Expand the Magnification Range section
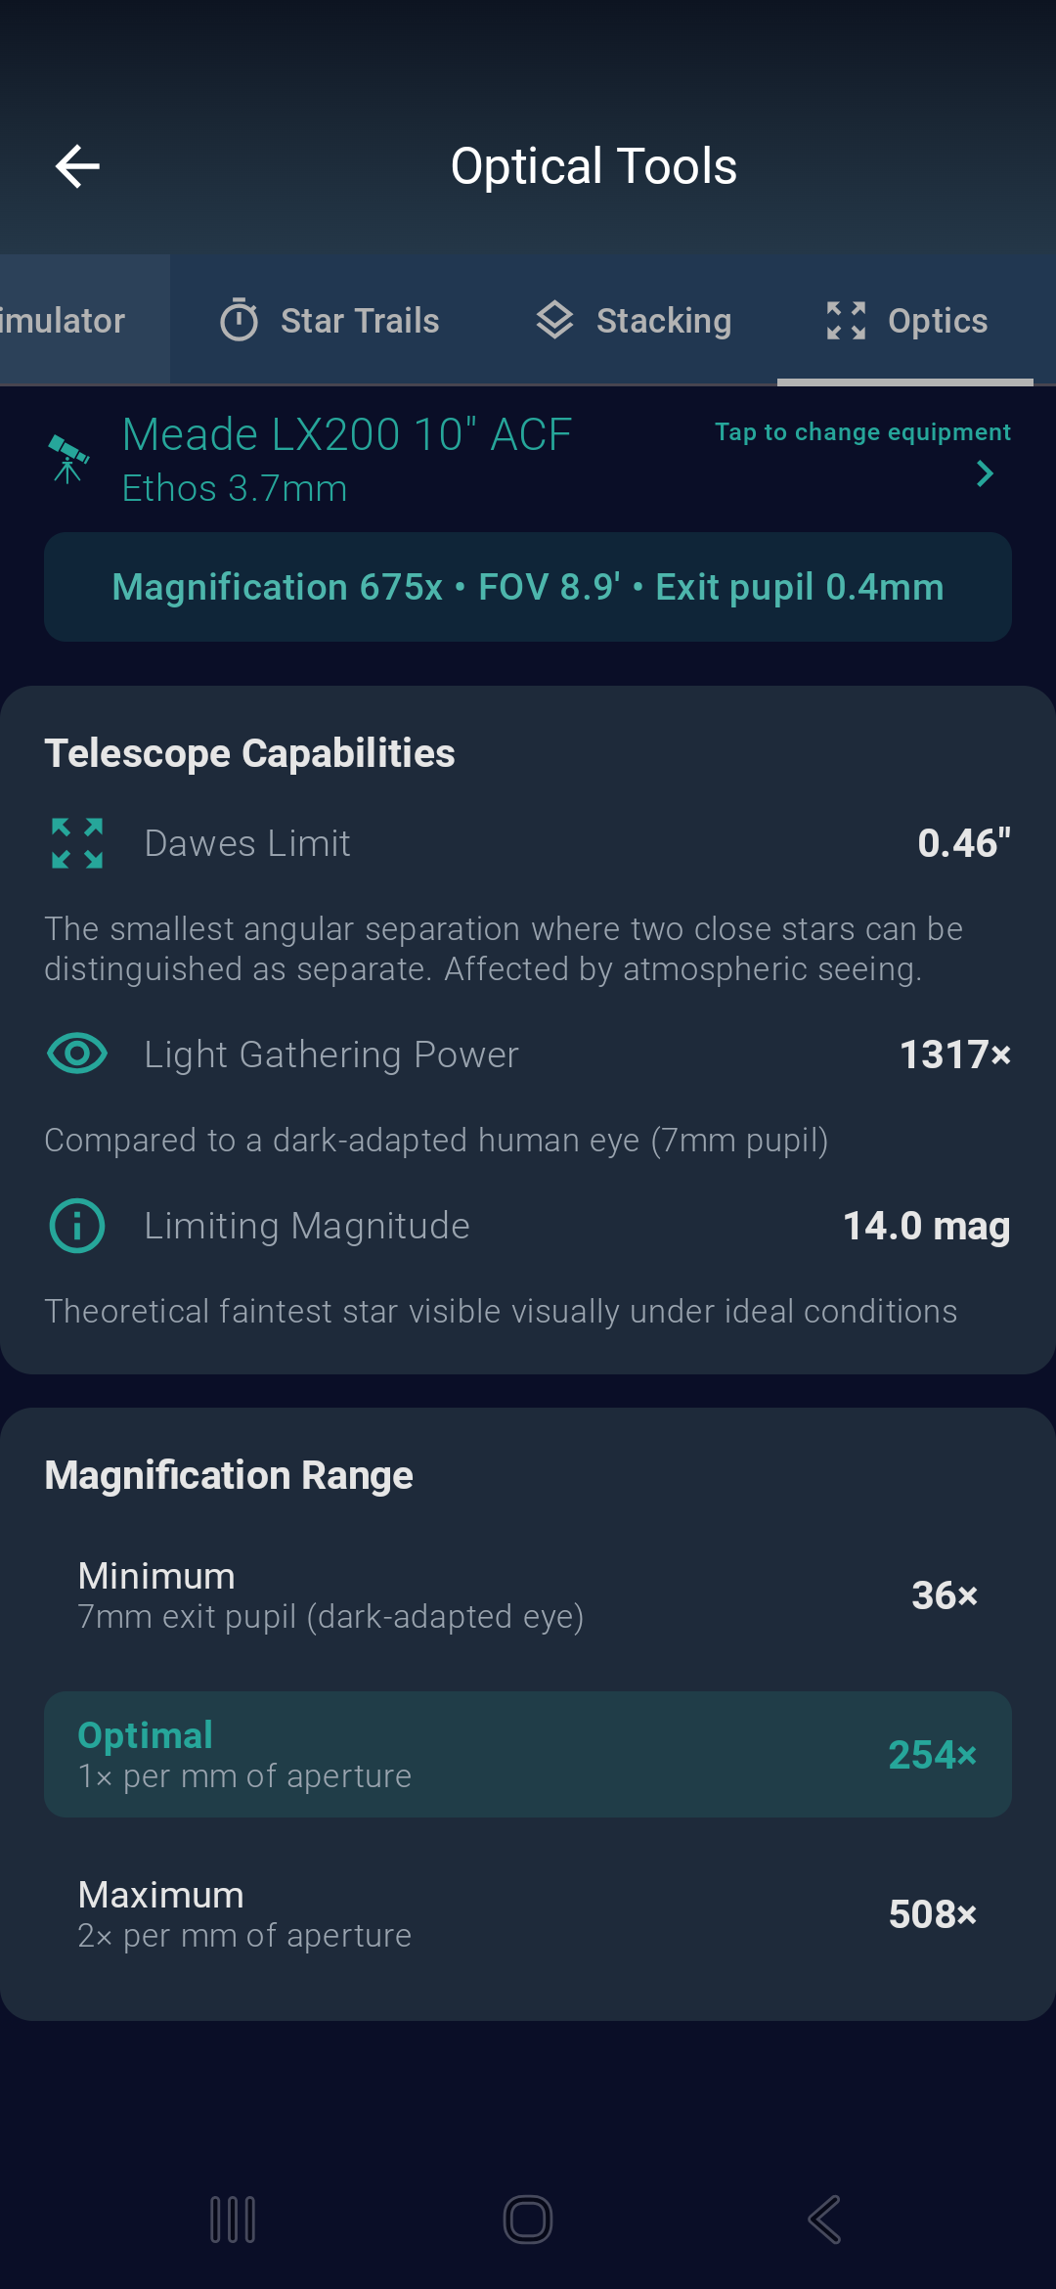Viewport: 1056px width, 2289px height. (228, 1474)
